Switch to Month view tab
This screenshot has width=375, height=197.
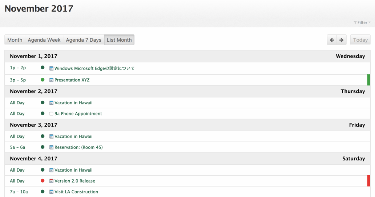pyautogui.click(x=15, y=40)
